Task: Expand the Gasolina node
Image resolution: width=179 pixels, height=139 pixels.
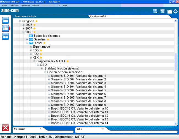Action: coord(27,39)
